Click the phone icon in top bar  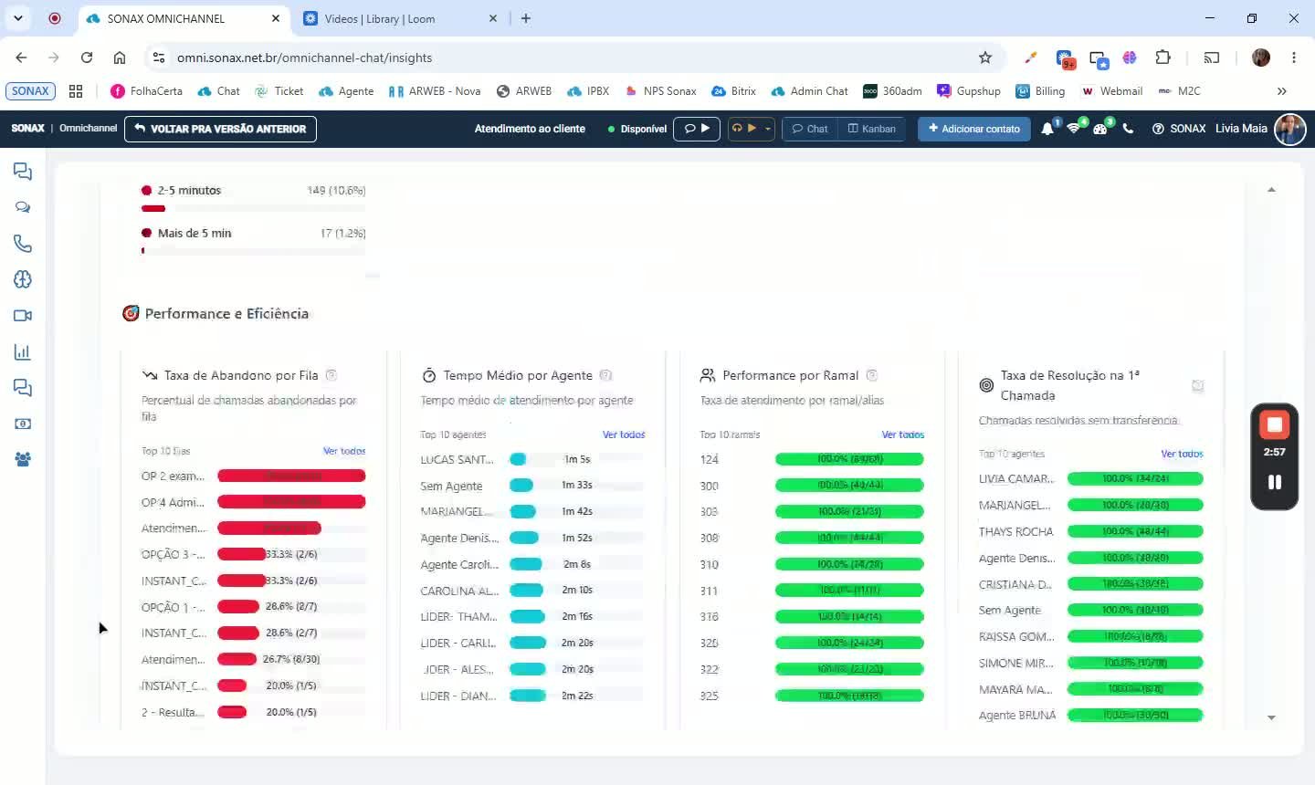pos(1128,129)
